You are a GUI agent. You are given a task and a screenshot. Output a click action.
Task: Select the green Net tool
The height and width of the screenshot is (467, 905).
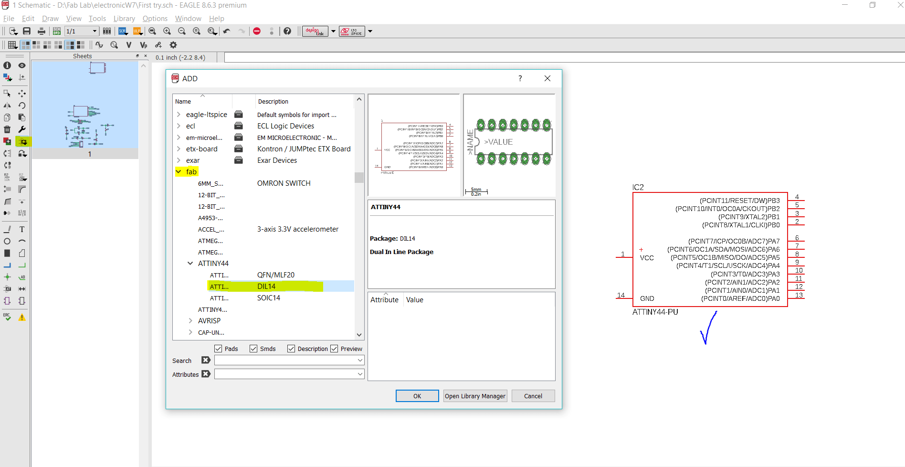tap(22, 265)
